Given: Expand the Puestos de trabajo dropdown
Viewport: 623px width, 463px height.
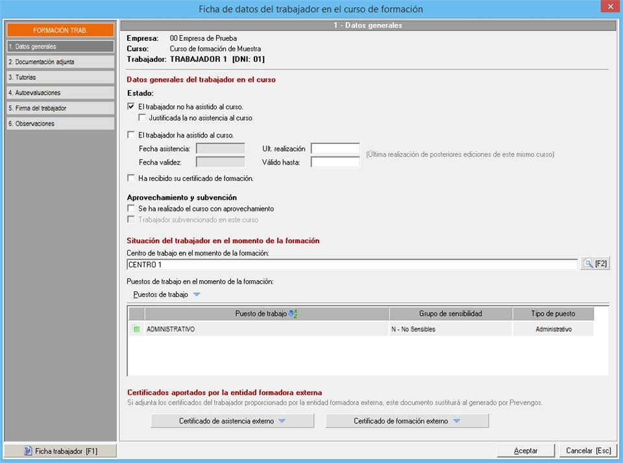Looking at the screenshot, I should pyautogui.click(x=167, y=294).
